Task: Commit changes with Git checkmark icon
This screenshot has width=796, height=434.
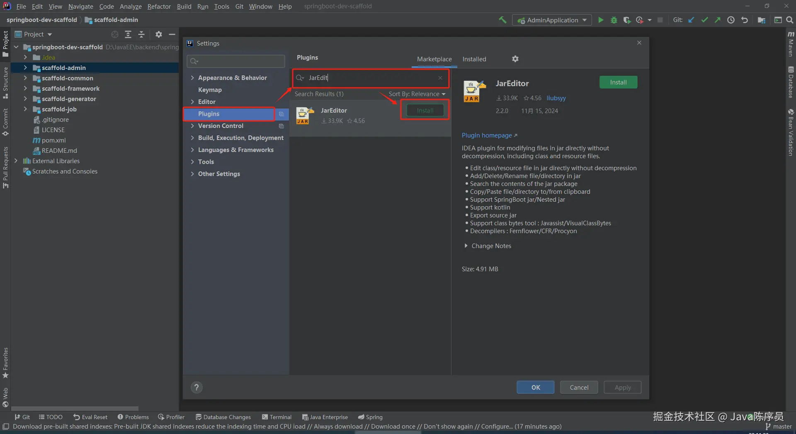Action: point(704,20)
